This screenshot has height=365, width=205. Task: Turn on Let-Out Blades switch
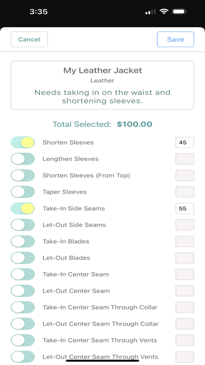(x=23, y=258)
